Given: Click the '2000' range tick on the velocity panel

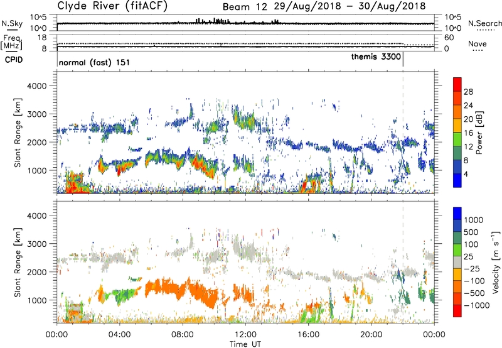Looking at the screenshot, I should [36, 272].
